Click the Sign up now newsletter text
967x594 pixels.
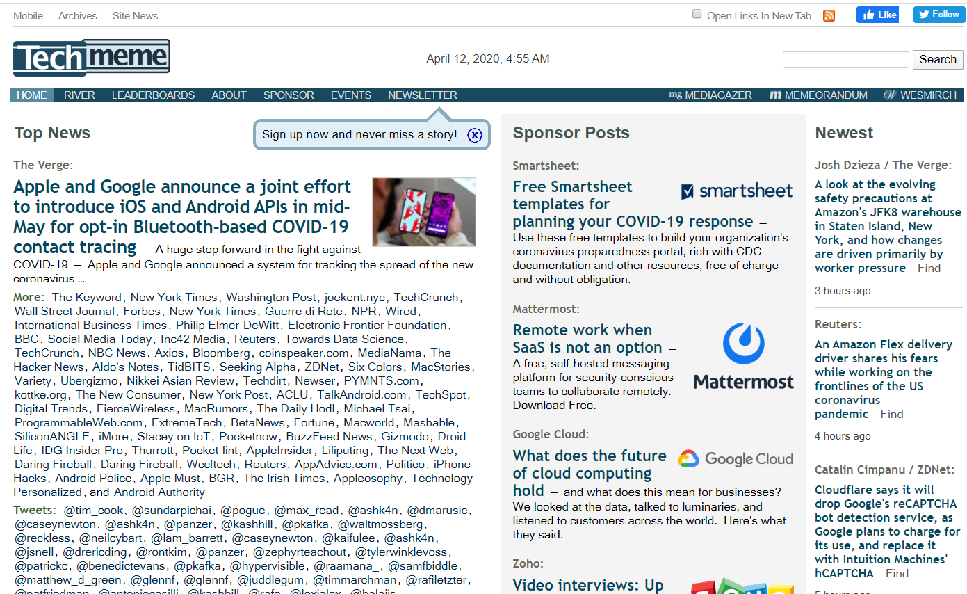[x=359, y=134]
